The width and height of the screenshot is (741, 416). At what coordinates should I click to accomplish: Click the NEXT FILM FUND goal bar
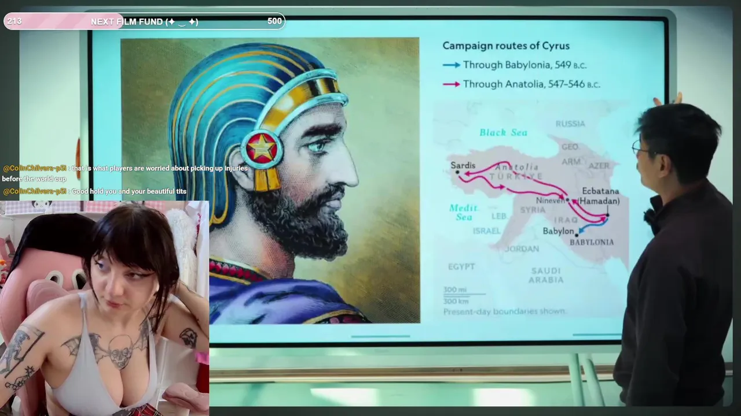(144, 21)
